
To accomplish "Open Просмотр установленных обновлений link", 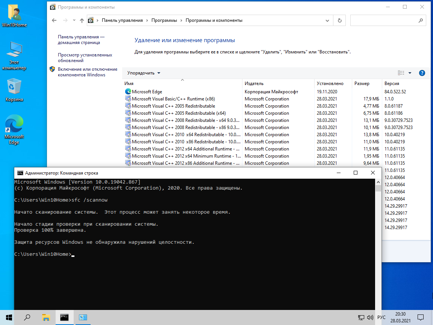I will click(85, 58).
